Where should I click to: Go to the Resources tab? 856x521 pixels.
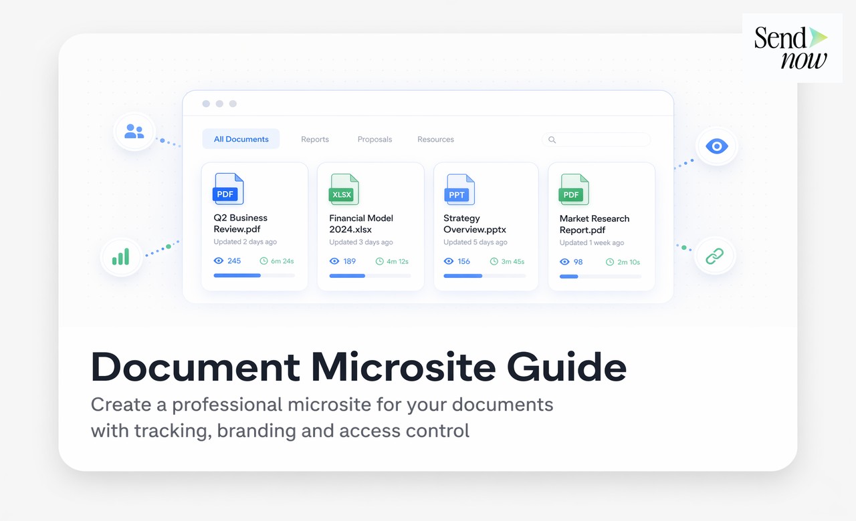pyautogui.click(x=435, y=140)
